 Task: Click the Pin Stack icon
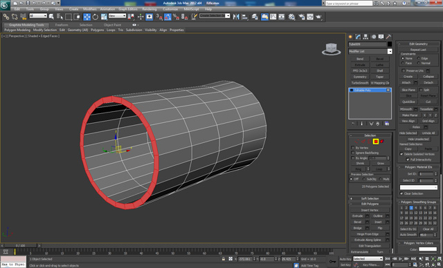pyautogui.click(x=353, y=124)
